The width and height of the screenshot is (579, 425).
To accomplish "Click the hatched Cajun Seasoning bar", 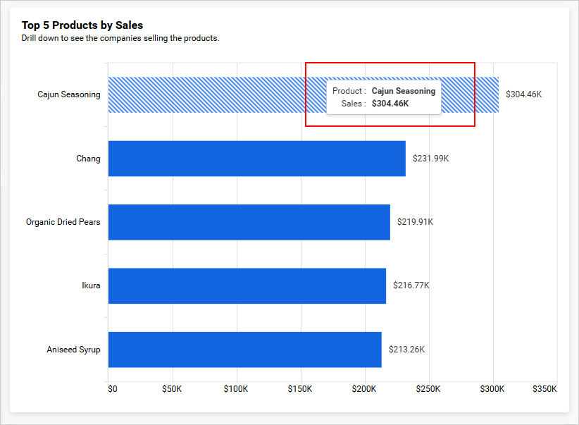I will 204,94.
